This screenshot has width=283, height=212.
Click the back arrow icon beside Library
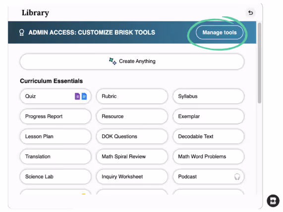point(250,12)
